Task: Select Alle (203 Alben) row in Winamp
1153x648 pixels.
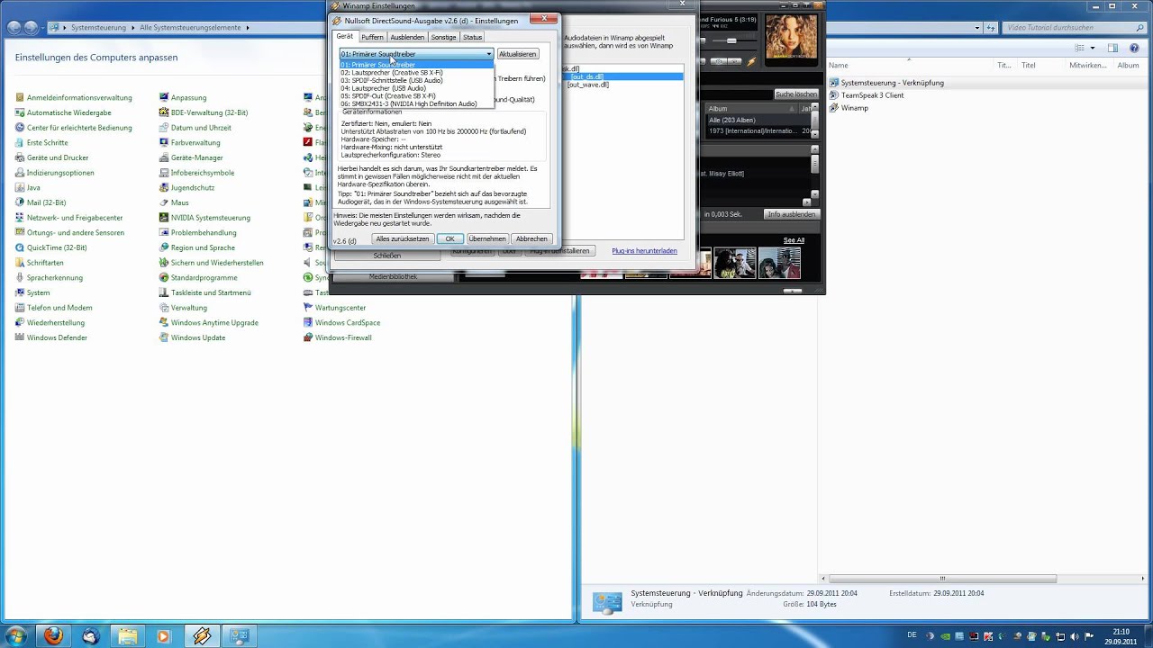Action: (x=757, y=120)
